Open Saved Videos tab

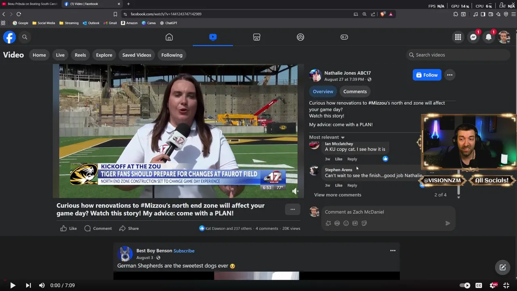[137, 55]
